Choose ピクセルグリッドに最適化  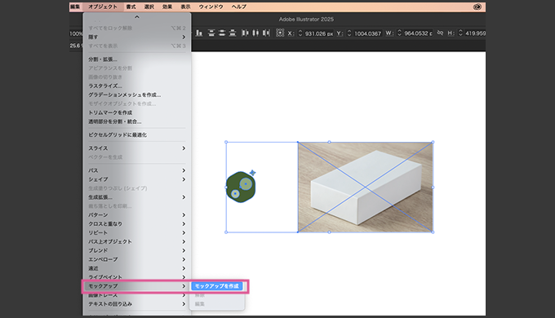tap(136, 135)
